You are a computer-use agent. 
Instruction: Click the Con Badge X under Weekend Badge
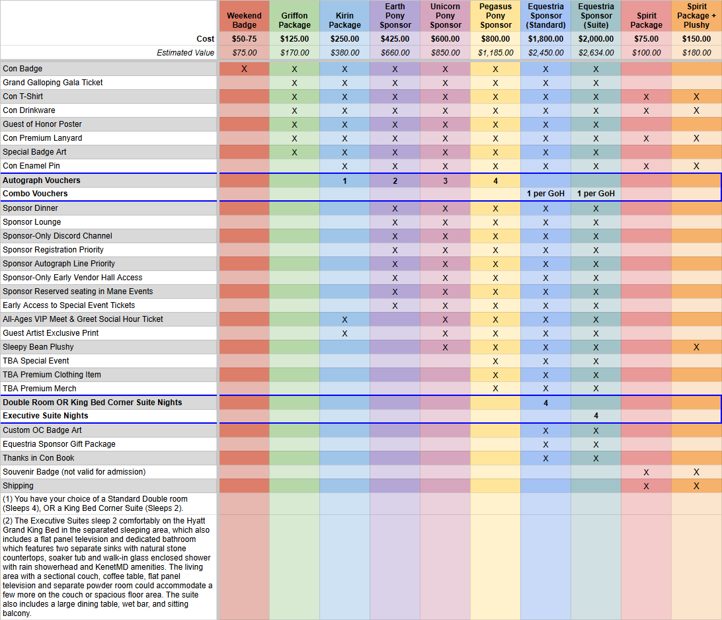[244, 69]
